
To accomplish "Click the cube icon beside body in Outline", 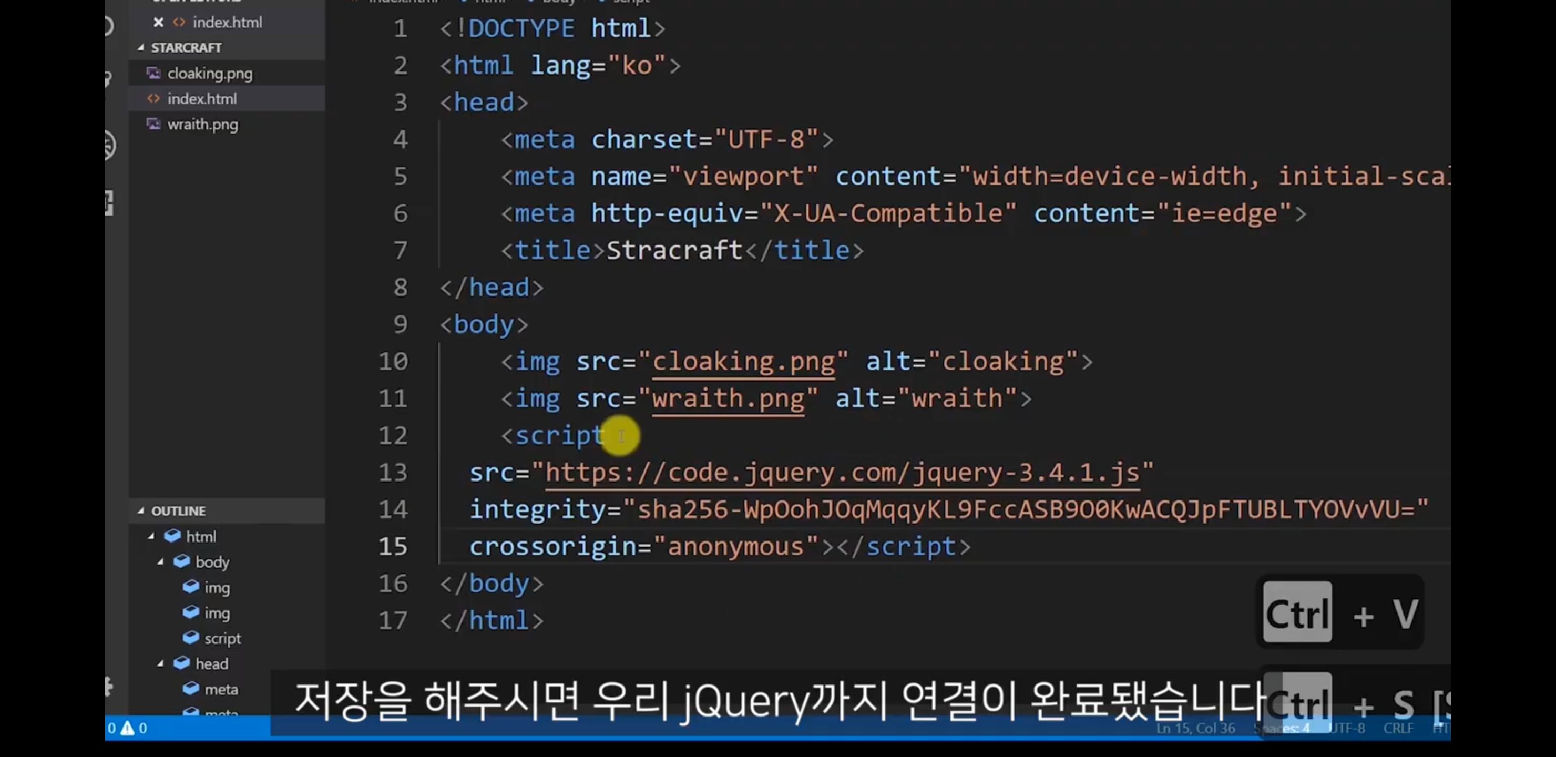I will (x=182, y=561).
